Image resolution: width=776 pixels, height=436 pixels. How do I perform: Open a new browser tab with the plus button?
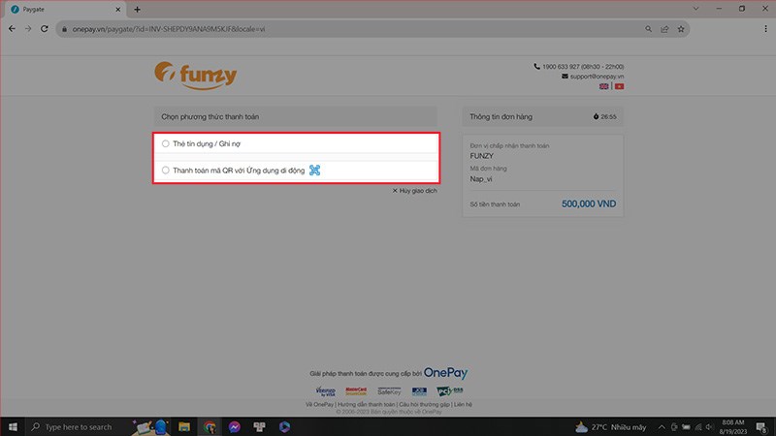[x=137, y=10]
